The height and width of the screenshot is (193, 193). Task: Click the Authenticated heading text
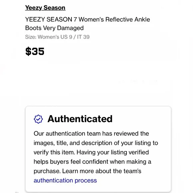(x=80, y=119)
